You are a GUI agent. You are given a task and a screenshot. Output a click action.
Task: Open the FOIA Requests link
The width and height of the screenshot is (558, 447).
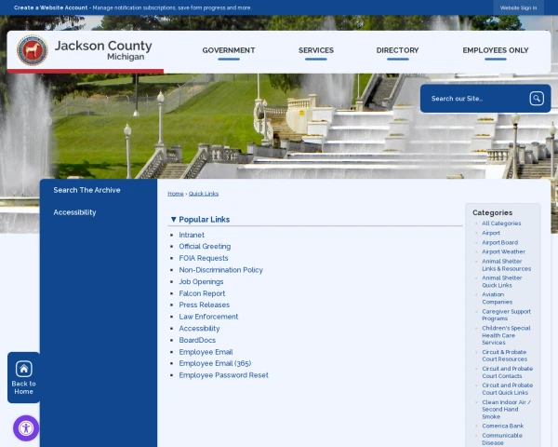tap(204, 258)
